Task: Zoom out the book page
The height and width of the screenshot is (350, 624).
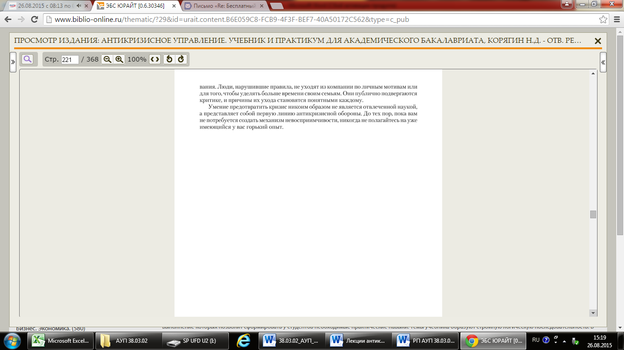Action: tap(107, 59)
